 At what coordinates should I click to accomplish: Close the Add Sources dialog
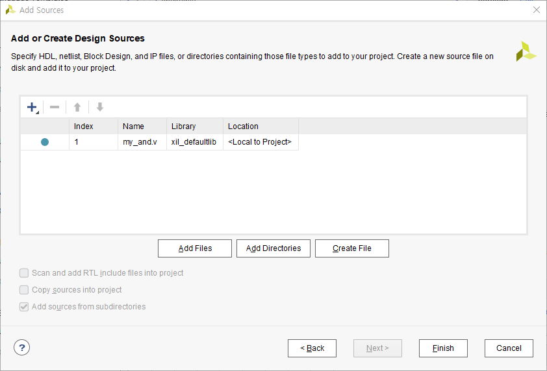pos(537,10)
